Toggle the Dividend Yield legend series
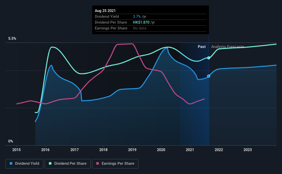This screenshot has width=282, height=174. point(24,164)
